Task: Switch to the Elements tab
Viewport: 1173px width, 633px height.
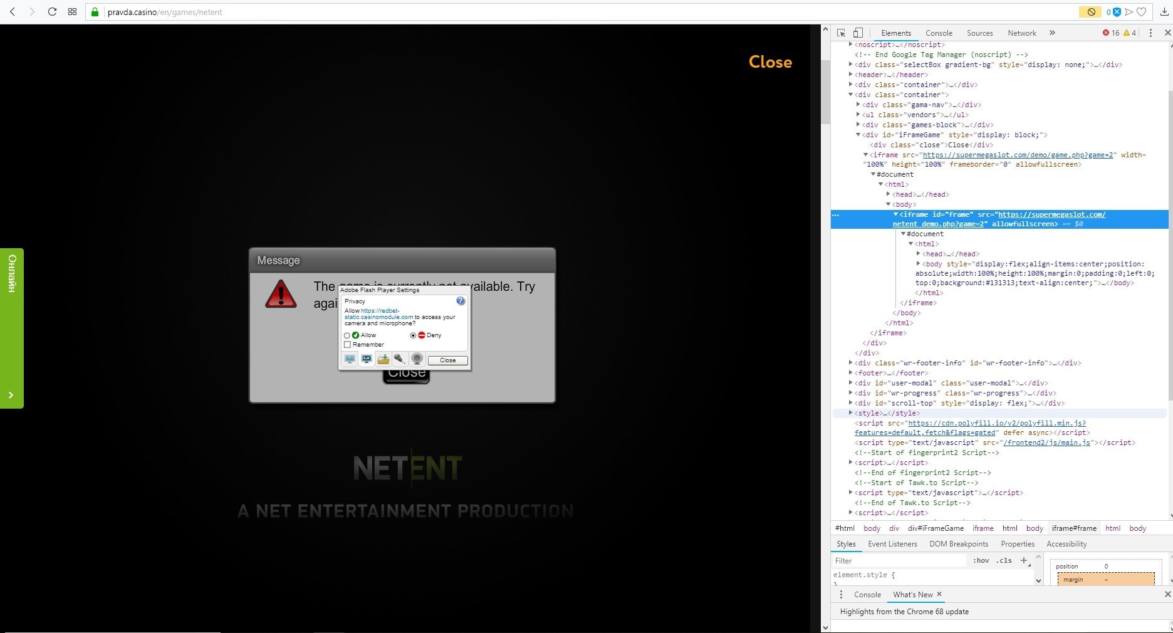Action: [x=896, y=33]
